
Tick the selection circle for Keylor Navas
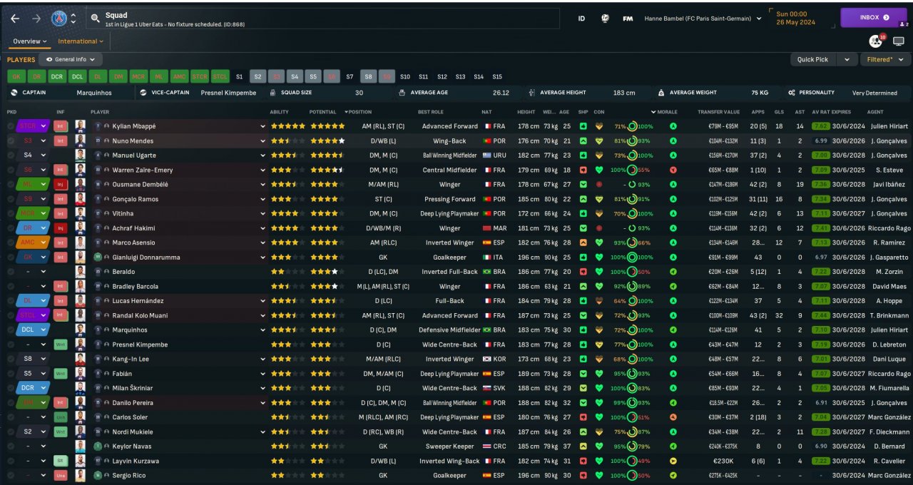tap(11, 446)
